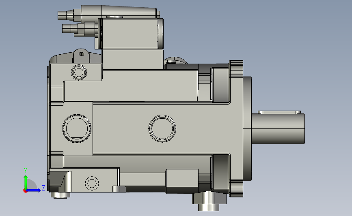
Task: Click the blue Z axis arrow of the triad
Action: click(34, 190)
